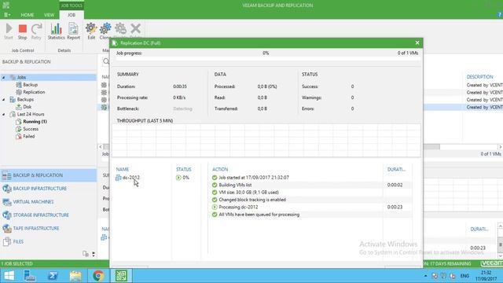
Task: Open Google Chrome from the taskbar
Action: tap(98, 276)
